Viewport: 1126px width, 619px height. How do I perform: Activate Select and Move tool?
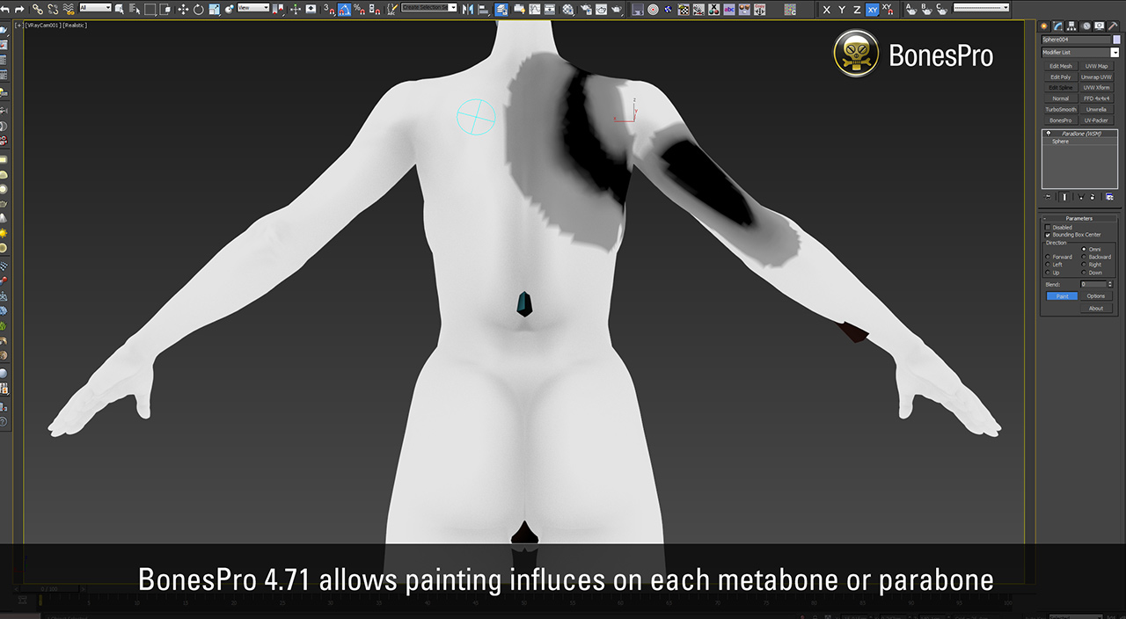pos(183,9)
